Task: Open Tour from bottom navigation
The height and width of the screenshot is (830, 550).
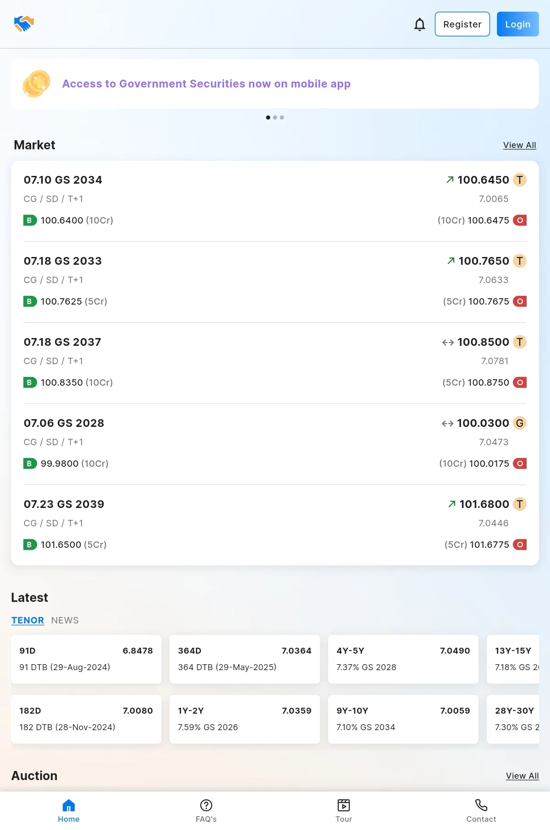Action: coord(344,811)
